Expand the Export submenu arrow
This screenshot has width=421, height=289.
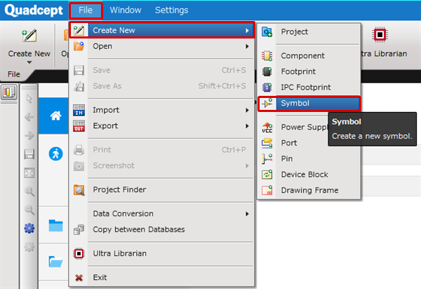point(247,126)
